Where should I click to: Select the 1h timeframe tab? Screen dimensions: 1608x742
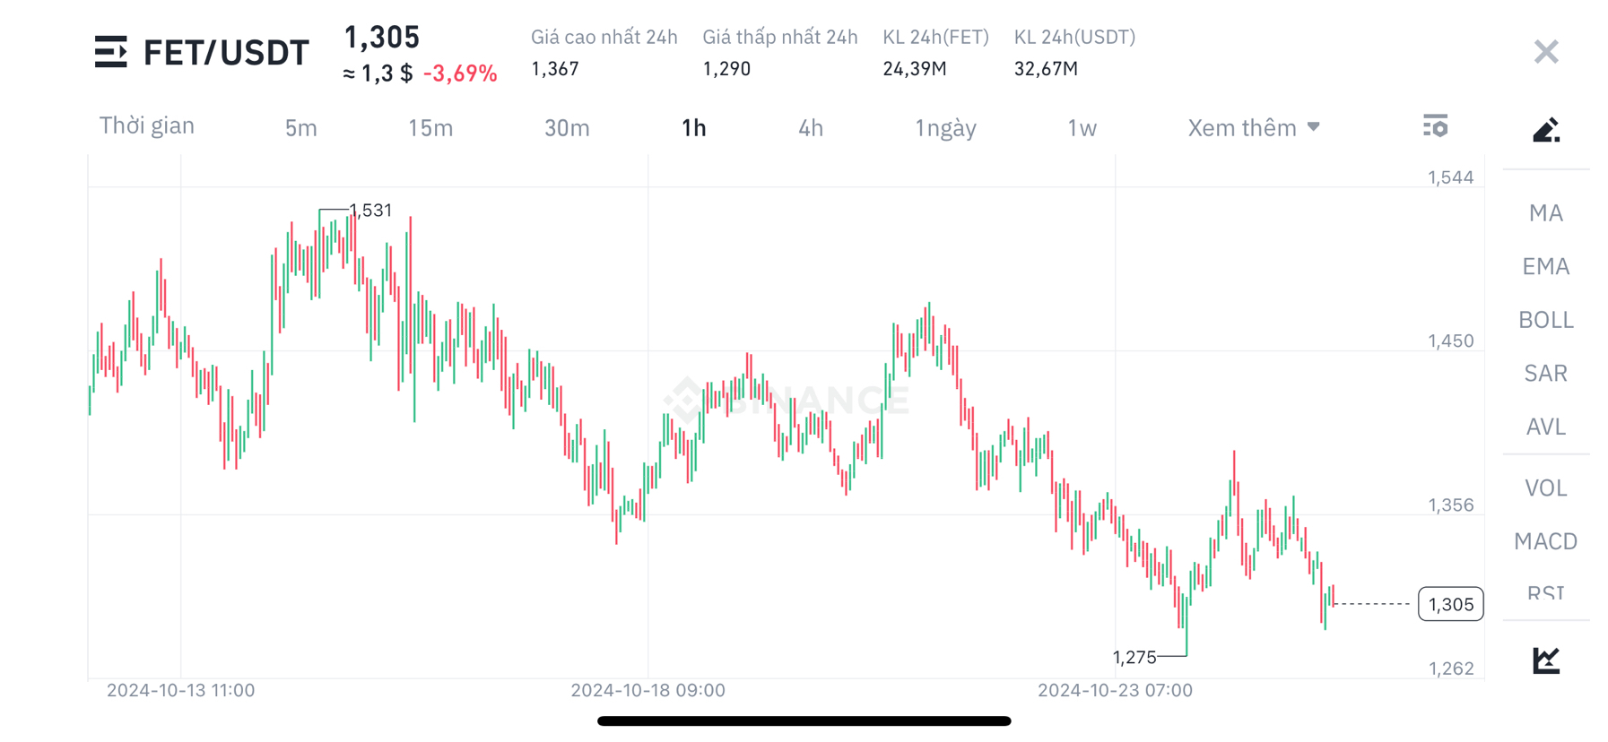tap(692, 127)
